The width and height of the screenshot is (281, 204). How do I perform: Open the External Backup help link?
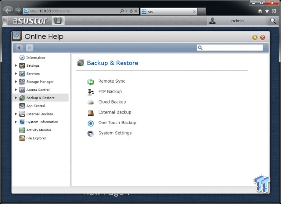[115, 112]
